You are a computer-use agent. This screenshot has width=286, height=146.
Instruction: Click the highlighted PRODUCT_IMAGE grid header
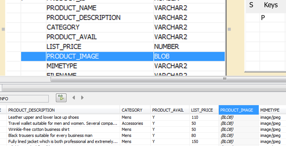point(238,110)
